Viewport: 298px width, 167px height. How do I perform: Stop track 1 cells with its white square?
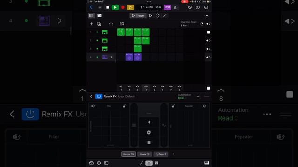click(208, 32)
